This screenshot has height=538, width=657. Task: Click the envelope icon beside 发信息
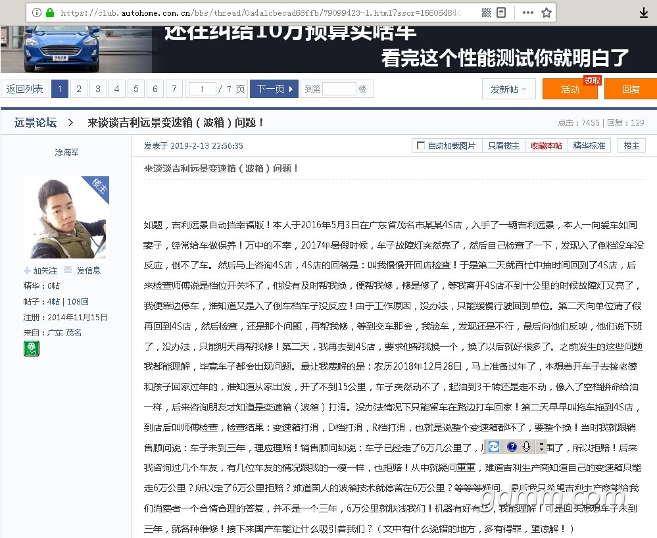pyautogui.click(x=68, y=270)
